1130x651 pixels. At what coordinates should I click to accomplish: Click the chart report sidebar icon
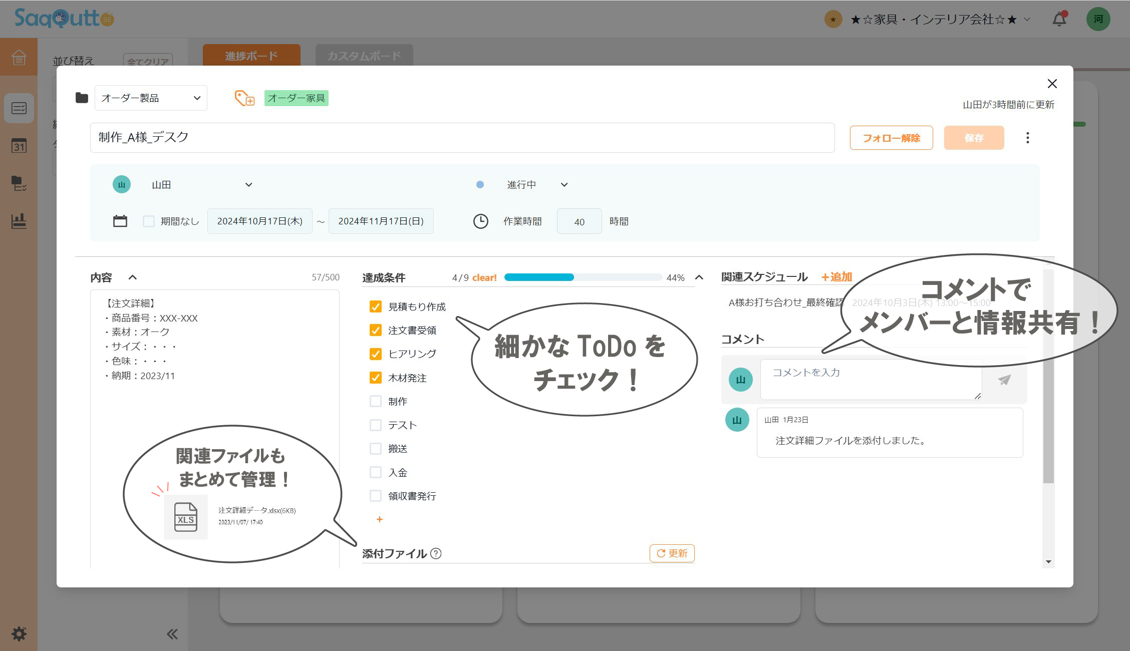tap(19, 221)
